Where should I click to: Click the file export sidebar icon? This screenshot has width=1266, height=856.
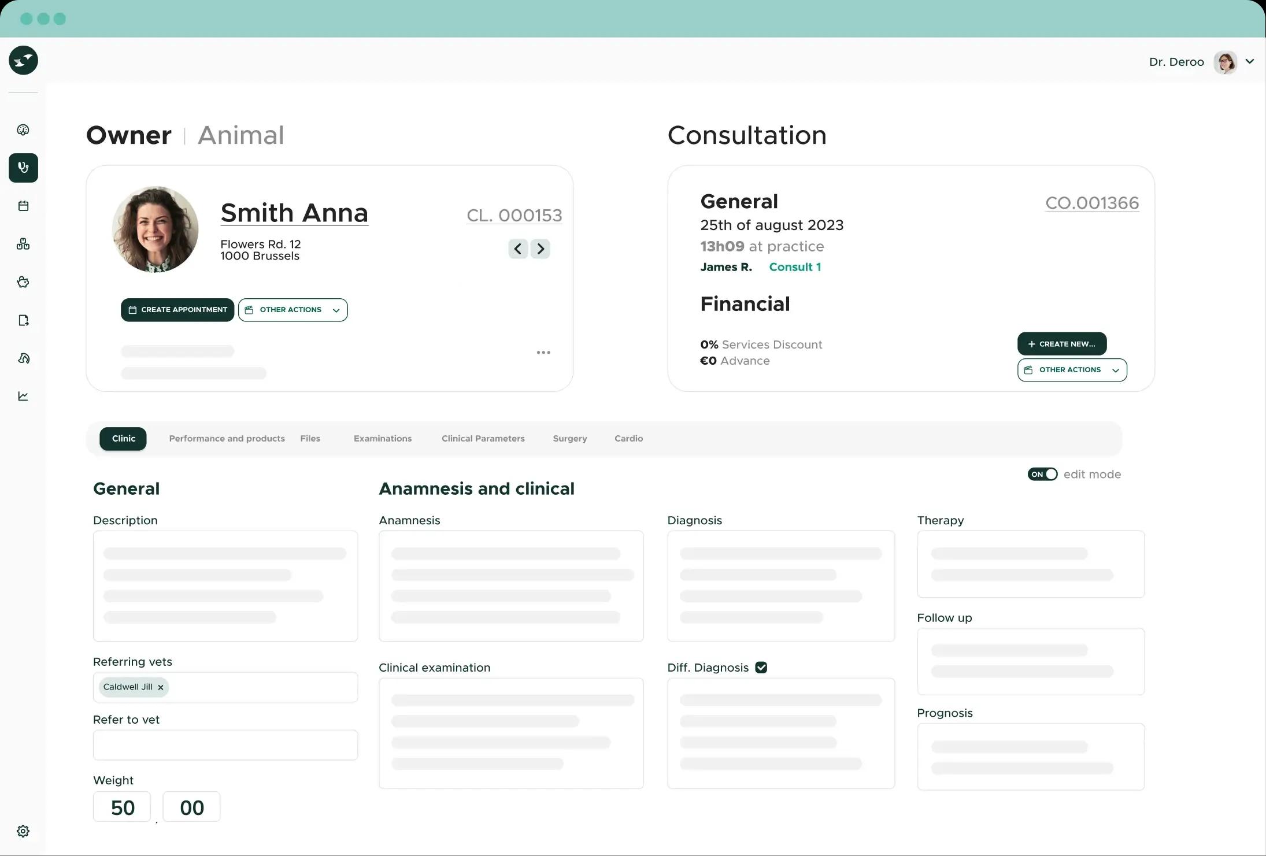[23, 320]
